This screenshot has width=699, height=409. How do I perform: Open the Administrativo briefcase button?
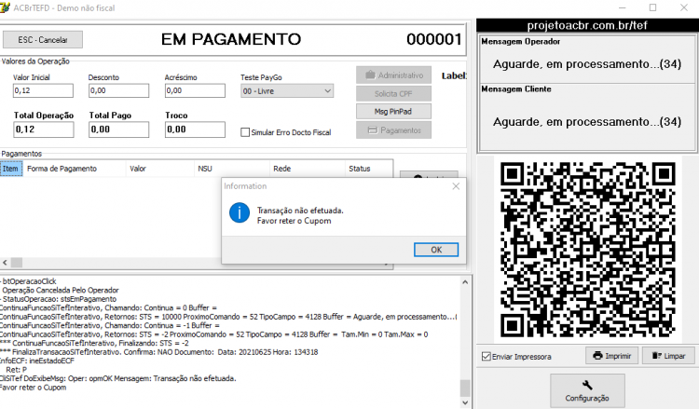(x=393, y=75)
